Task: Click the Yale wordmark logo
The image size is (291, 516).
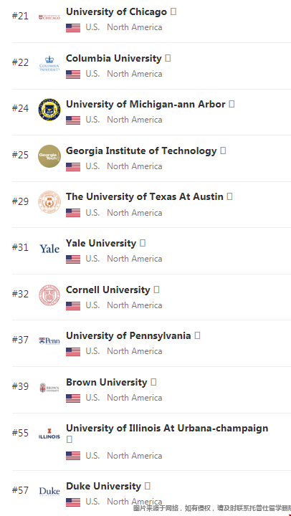Action: click(49, 249)
